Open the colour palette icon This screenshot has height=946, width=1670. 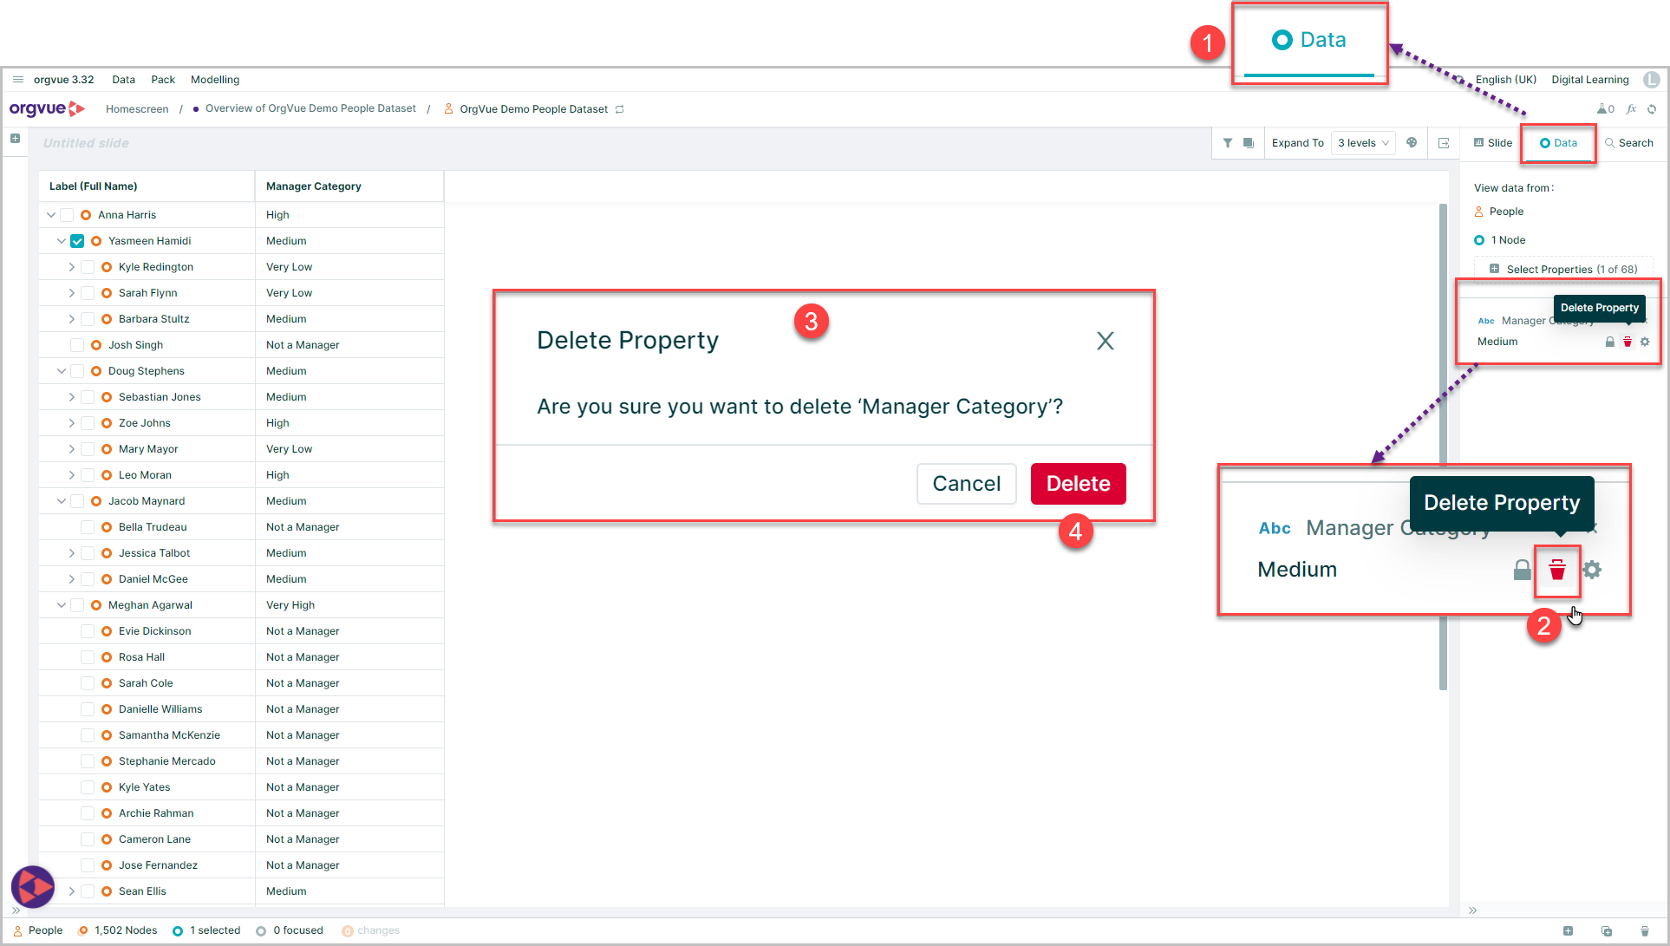(x=1412, y=143)
